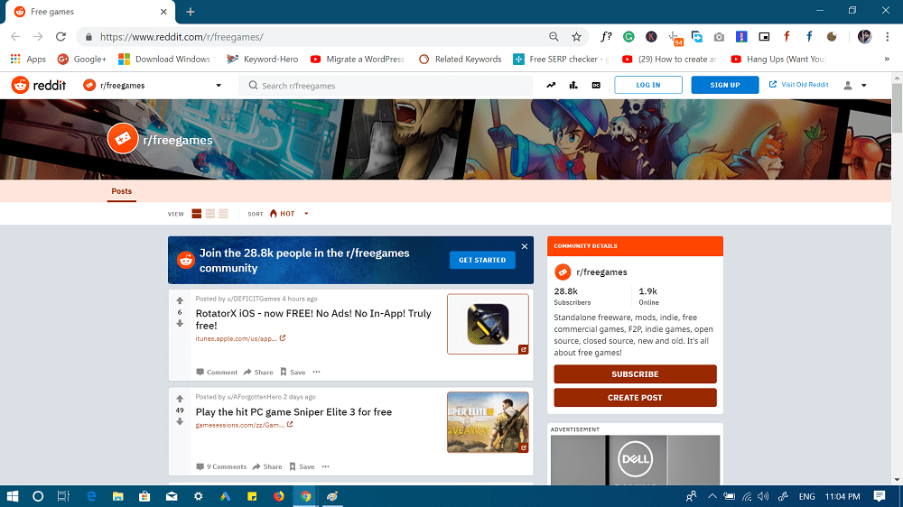The height and width of the screenshot is (507, 903).
Task: Click the CREATE POST button
Action: click(x=635, y=398)
